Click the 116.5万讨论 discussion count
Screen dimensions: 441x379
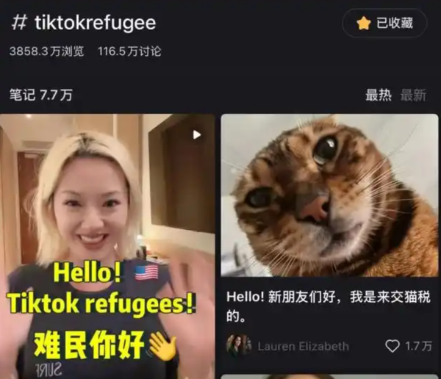(x=129, y=51)
